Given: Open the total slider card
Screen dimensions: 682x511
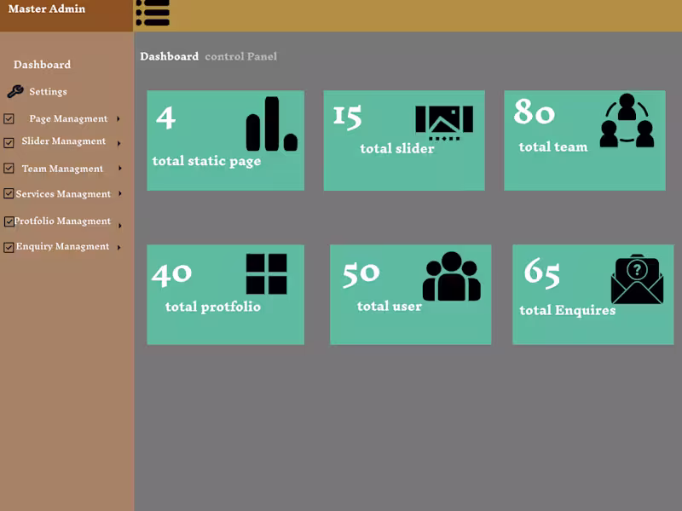Looking at the screenshot, I should coord(404,141).
